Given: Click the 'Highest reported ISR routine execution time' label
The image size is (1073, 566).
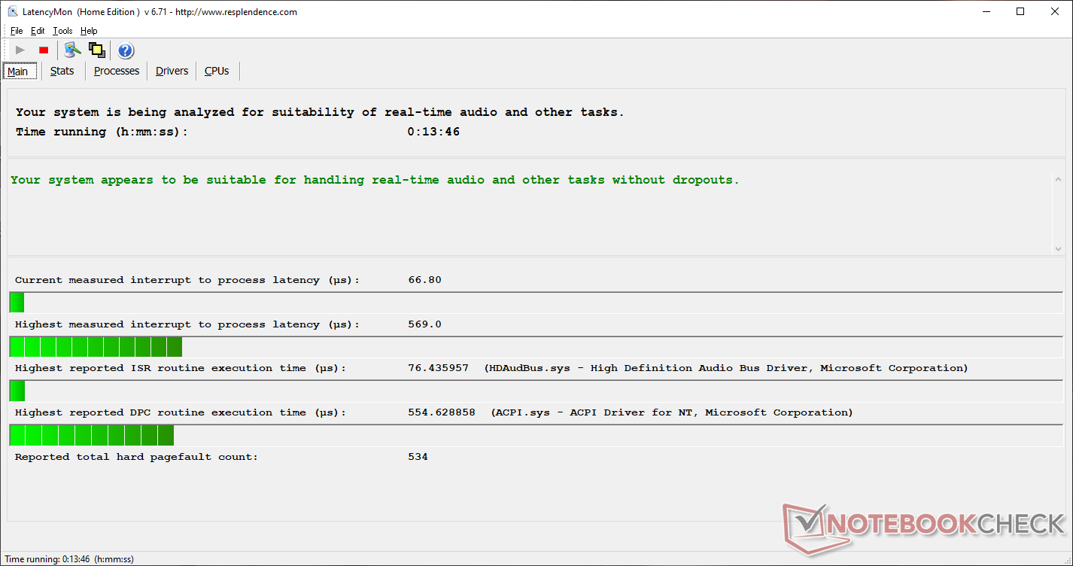Looking at the screenshot, I should 181,368.
